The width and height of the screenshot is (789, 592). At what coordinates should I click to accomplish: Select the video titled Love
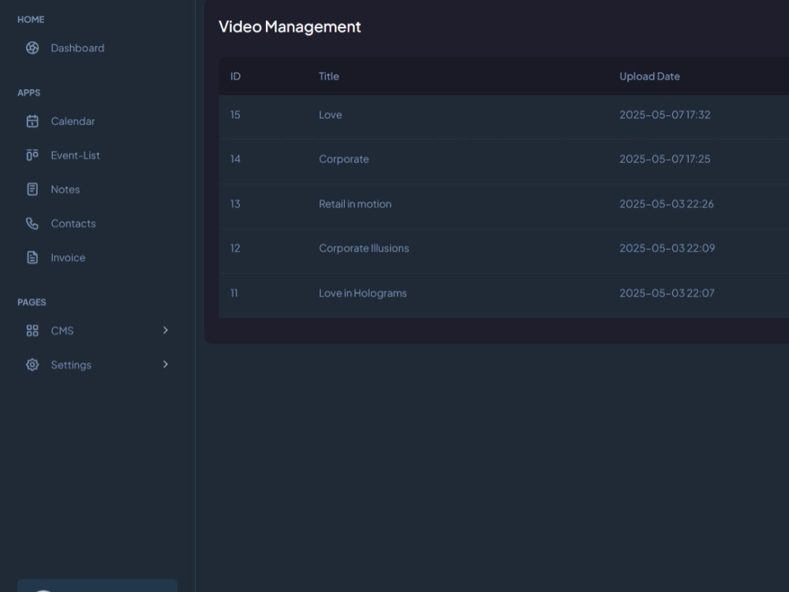330,114
